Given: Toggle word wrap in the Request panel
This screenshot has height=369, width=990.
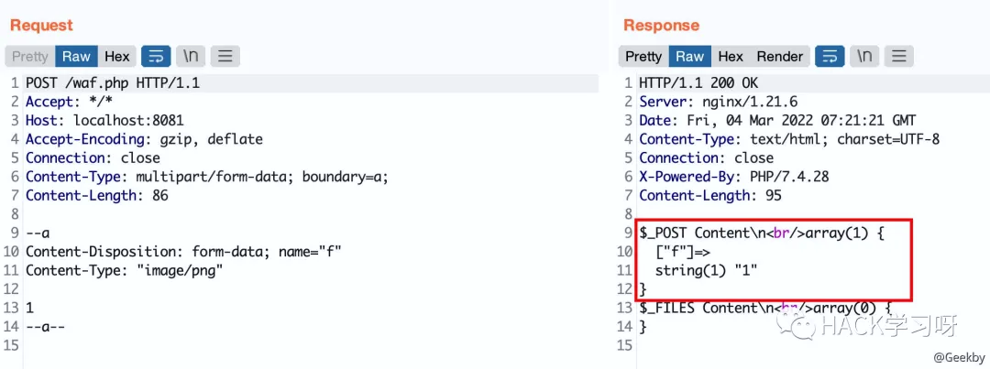Looking at the screenshot, I should pos(156,56).
